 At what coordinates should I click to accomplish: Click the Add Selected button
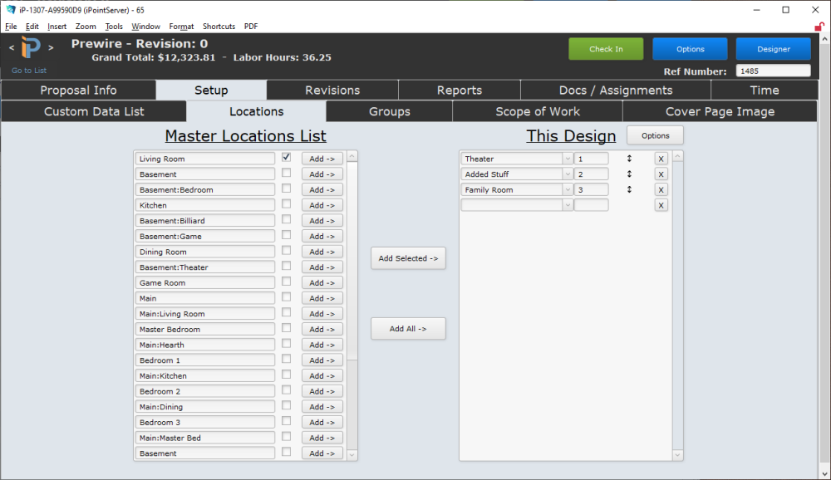point(408,257)
